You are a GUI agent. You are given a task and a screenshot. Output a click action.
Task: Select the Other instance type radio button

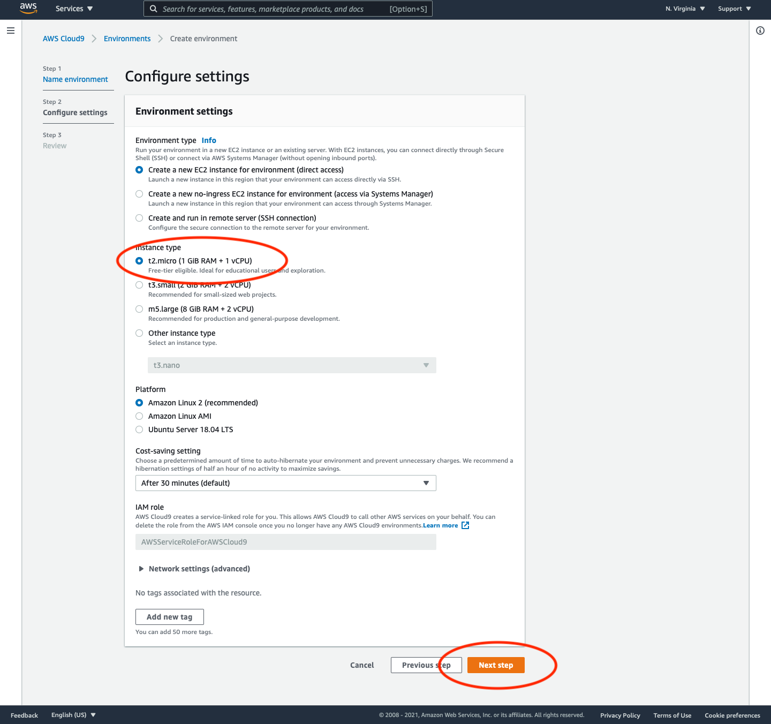[139, 333]
